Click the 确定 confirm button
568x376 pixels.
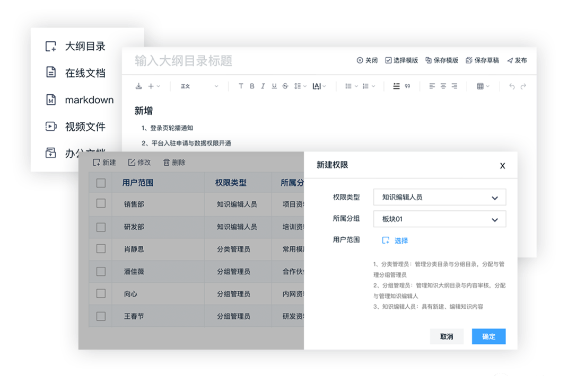pos(488,336)
